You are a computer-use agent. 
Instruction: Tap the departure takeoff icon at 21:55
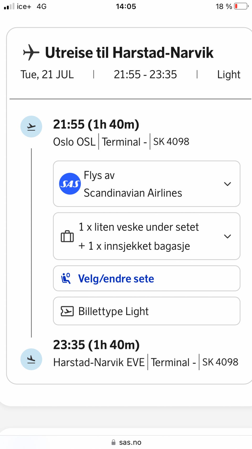[x=31, y=127]
